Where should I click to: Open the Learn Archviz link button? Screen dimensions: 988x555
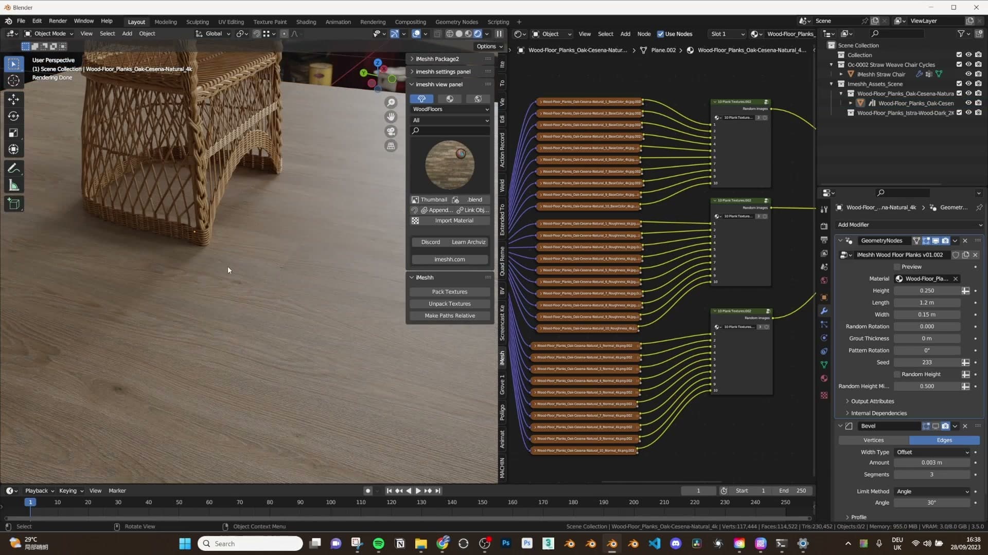tap(469, 242)
